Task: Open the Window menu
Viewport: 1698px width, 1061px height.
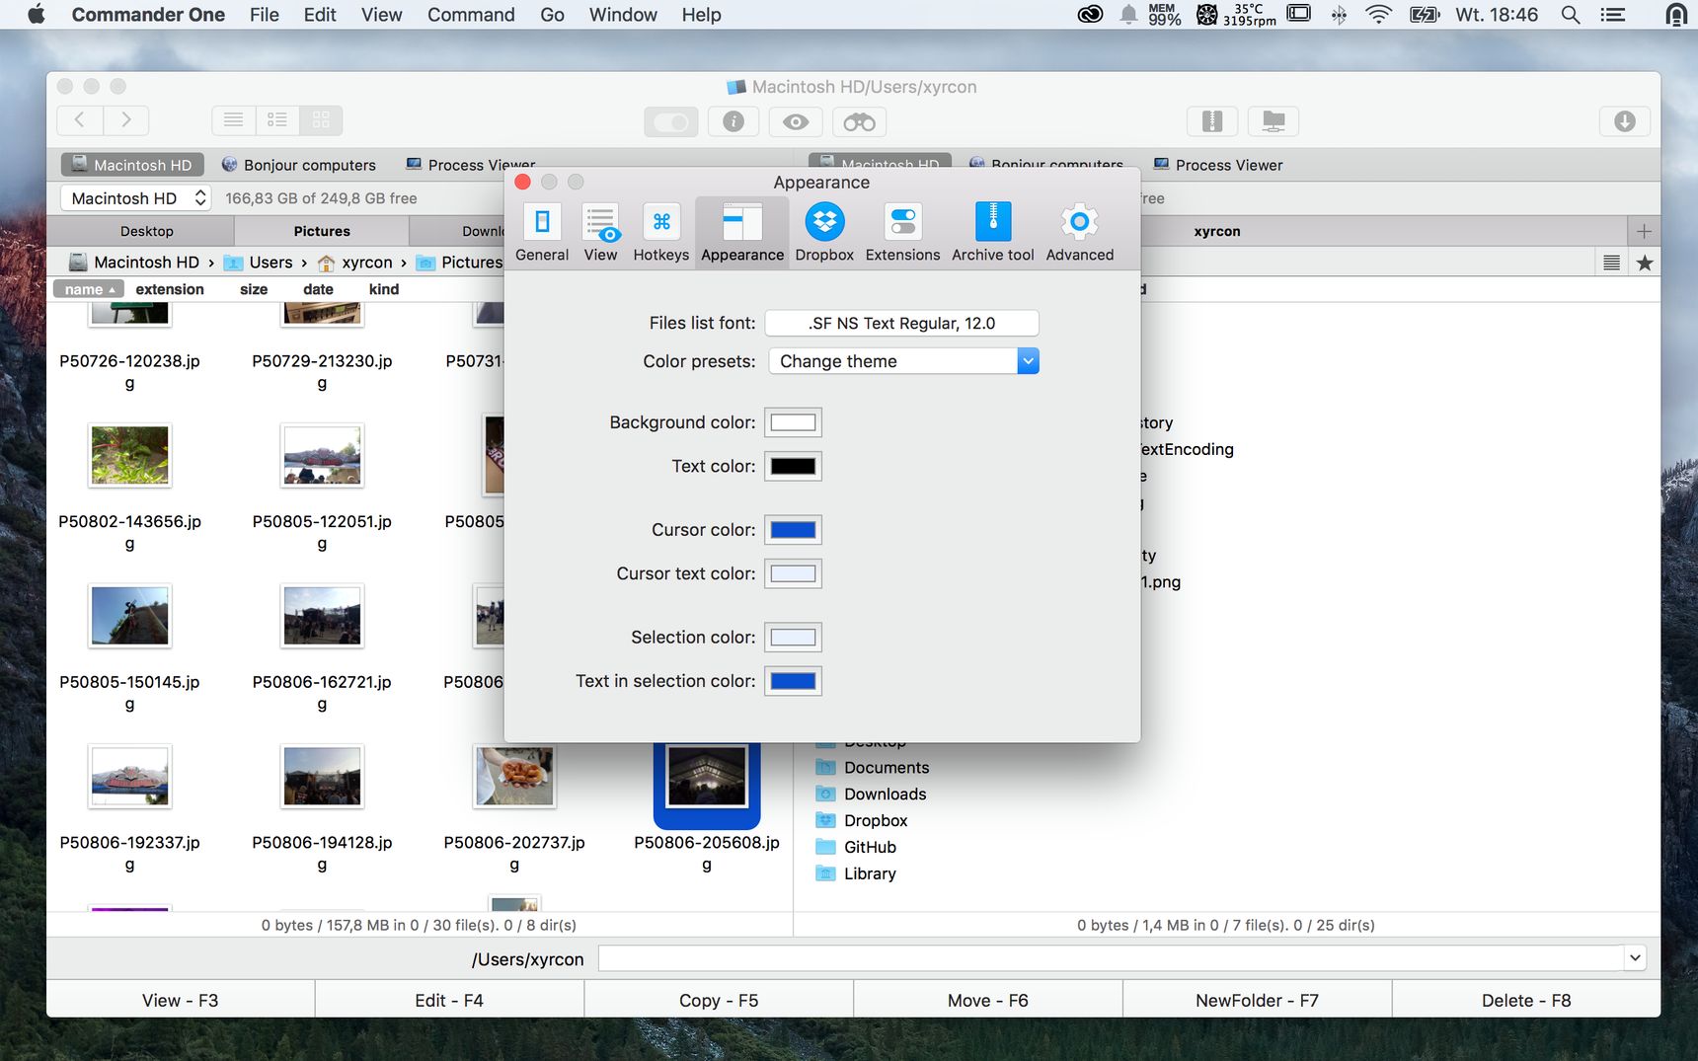Action: (623, 15)
